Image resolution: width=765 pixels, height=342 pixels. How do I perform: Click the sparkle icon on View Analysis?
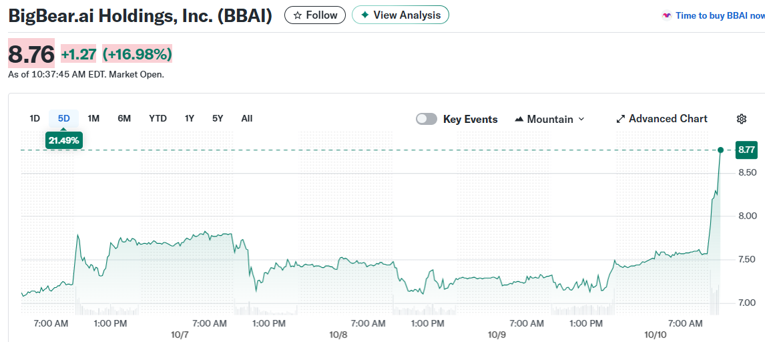(x=364, y=15)
